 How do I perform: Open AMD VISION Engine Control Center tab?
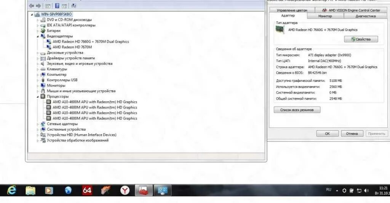tap(351, 10)
